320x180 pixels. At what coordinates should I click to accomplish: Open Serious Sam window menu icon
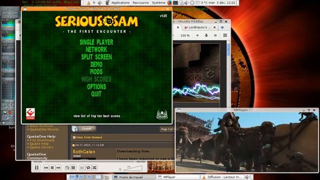point(25,9)
